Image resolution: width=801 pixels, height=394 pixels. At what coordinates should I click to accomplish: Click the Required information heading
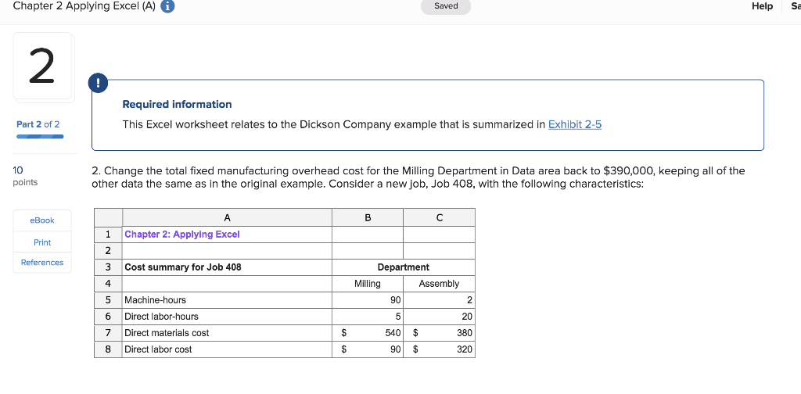(177, 104)
